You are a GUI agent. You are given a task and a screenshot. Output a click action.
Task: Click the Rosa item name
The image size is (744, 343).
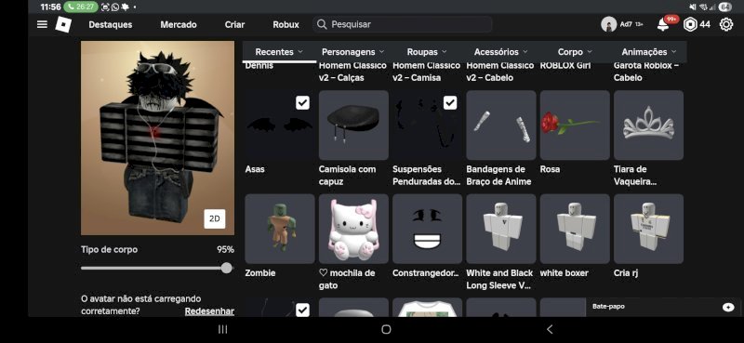pyautogui.click(x=550, y=169)
